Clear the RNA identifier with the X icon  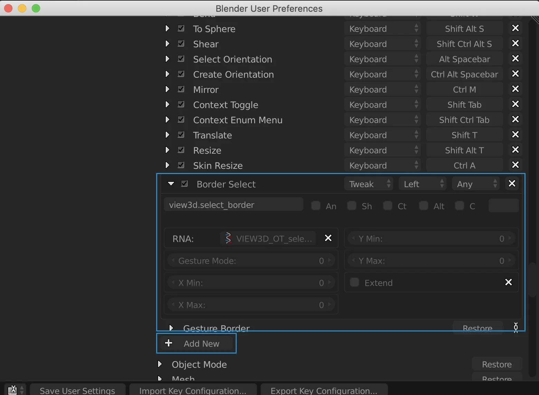328,238
